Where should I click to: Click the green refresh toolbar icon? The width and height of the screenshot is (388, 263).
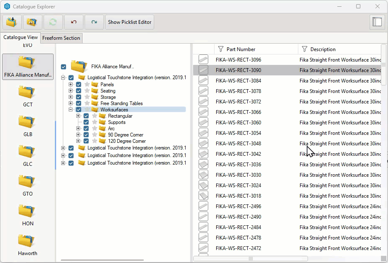53,22
